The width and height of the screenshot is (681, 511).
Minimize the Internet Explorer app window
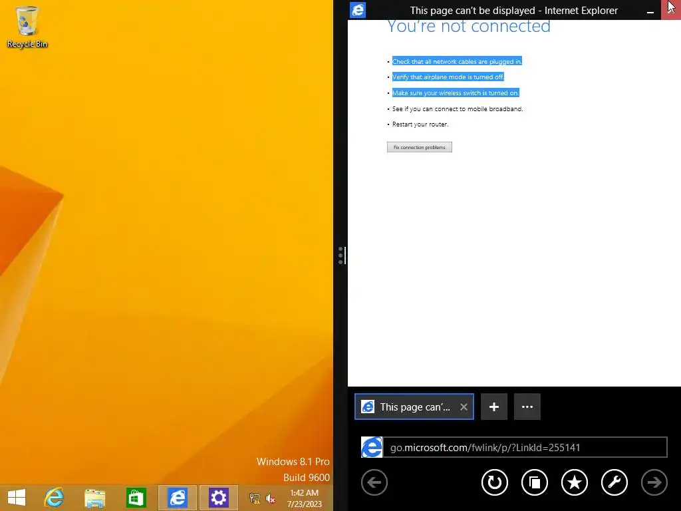click(650, 12)
